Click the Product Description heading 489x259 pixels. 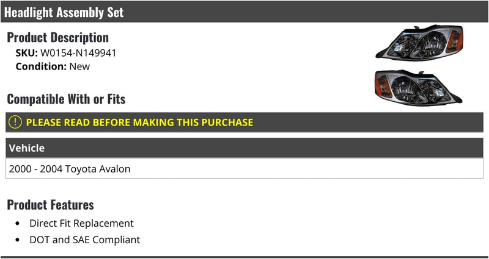[x=57, y=37]
